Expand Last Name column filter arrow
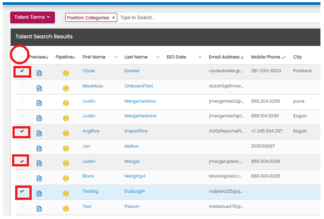324x219 pixels. pos(158,57)
